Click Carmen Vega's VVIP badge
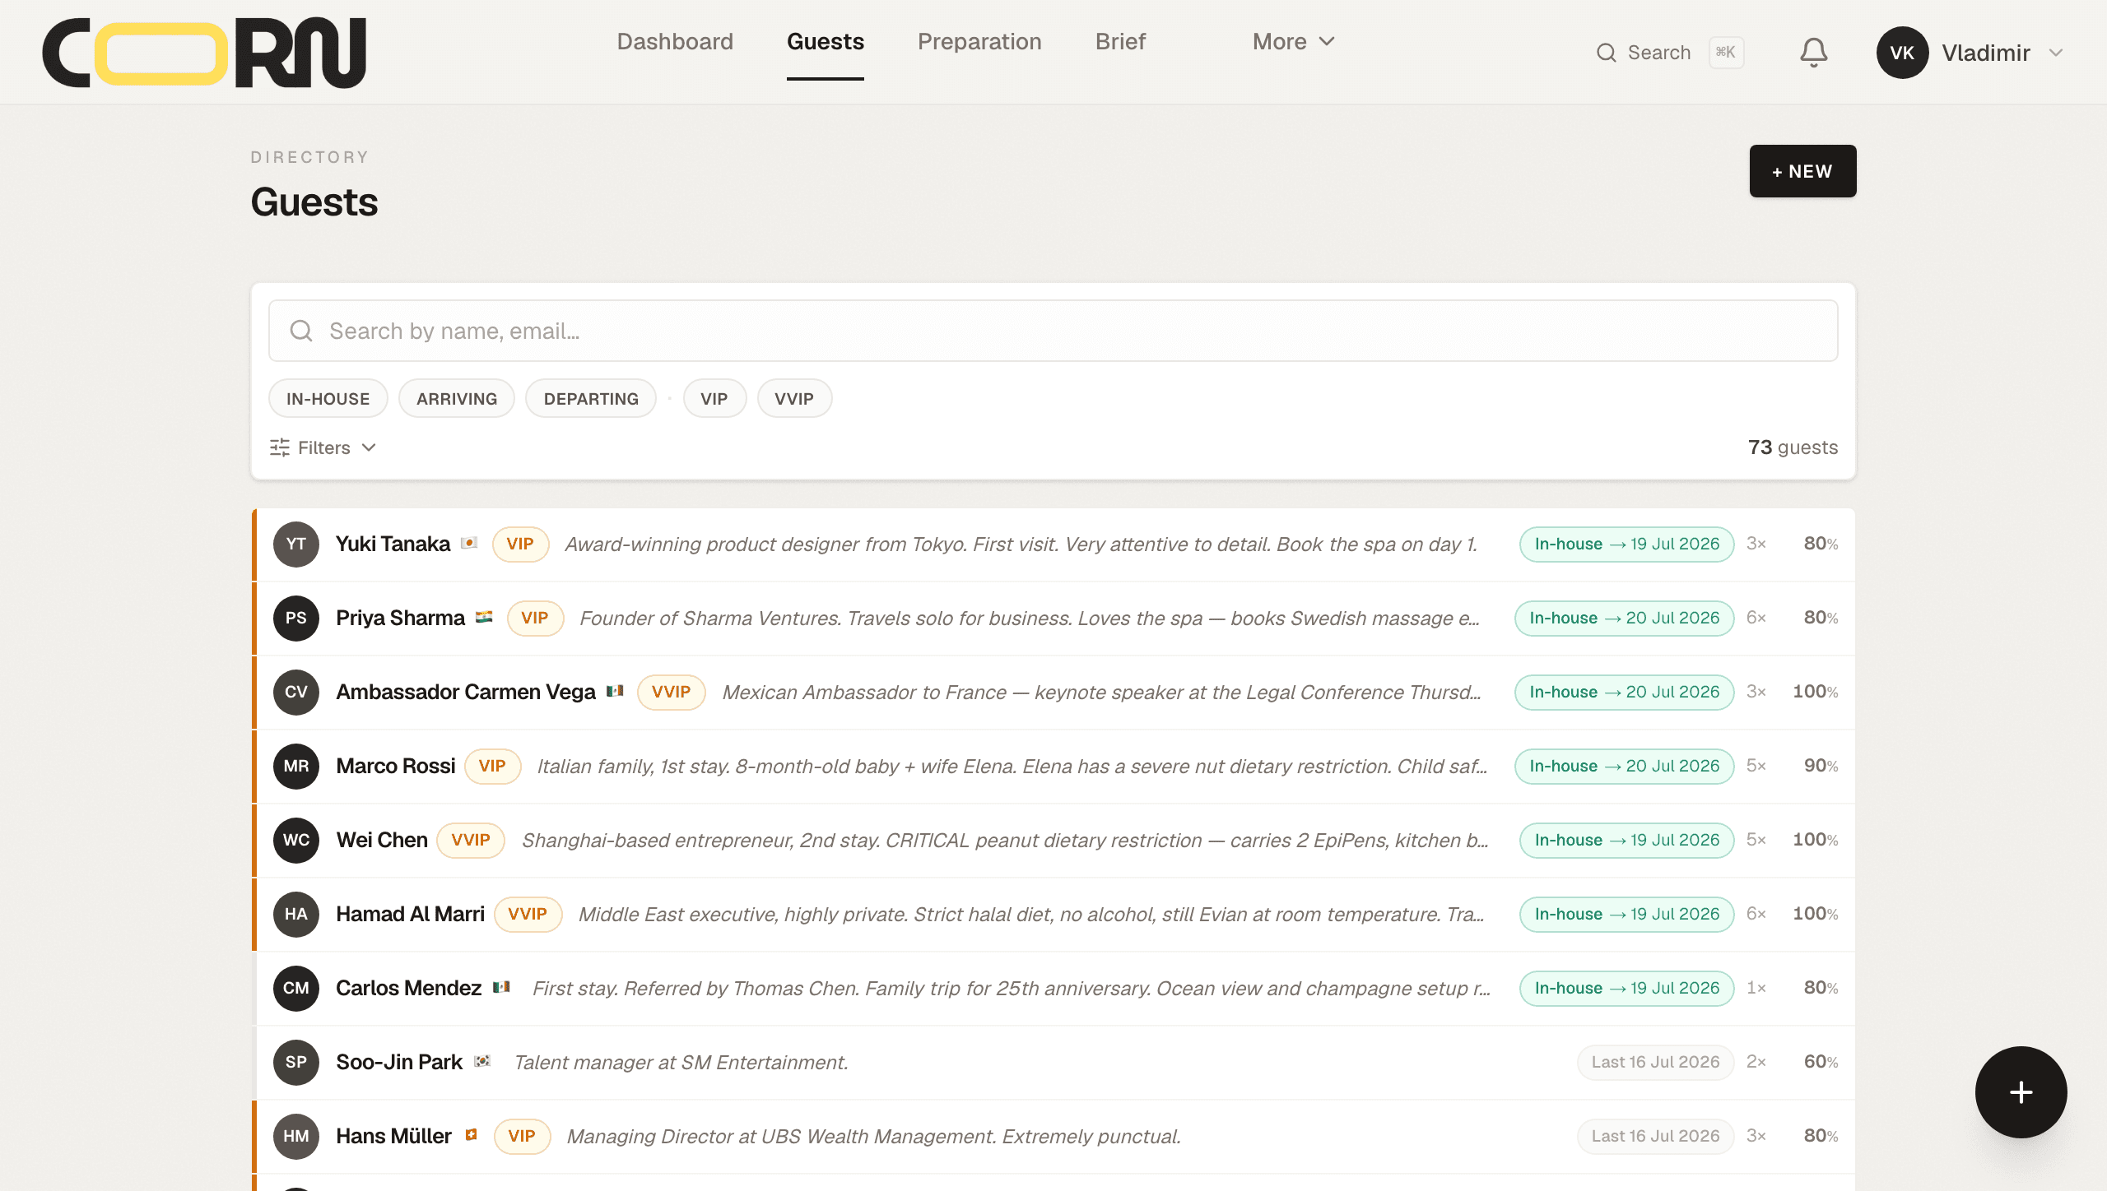Screen dimensions: 2107x1191 tap(671, 693)
